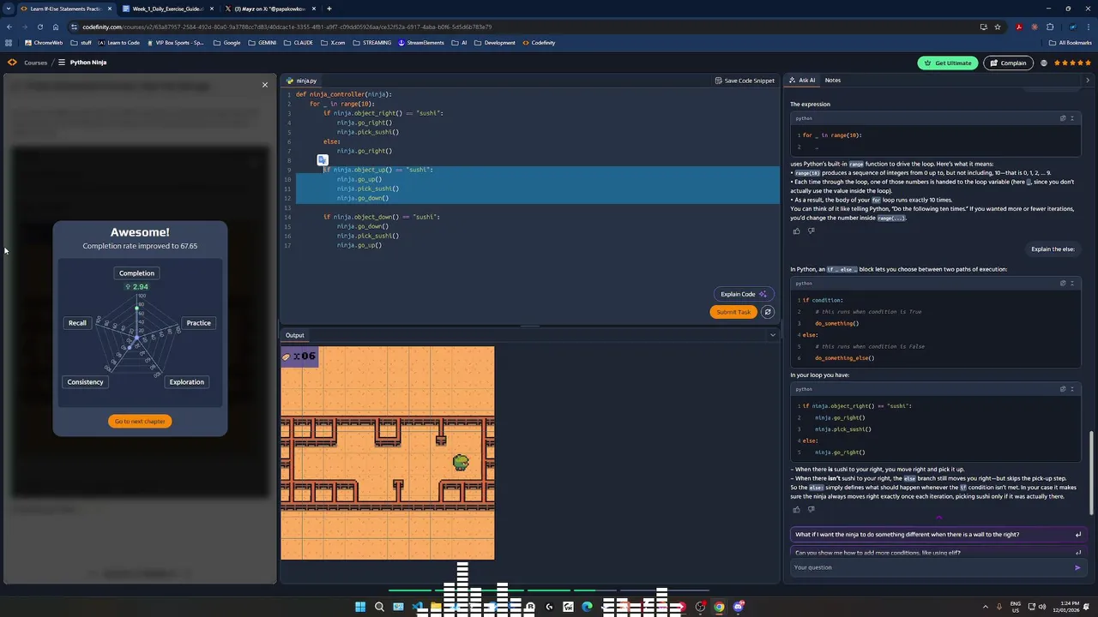Screen dimensions: 1098x617
Task: Click the Get Ultimate button
Action: [x=947, y=63]
